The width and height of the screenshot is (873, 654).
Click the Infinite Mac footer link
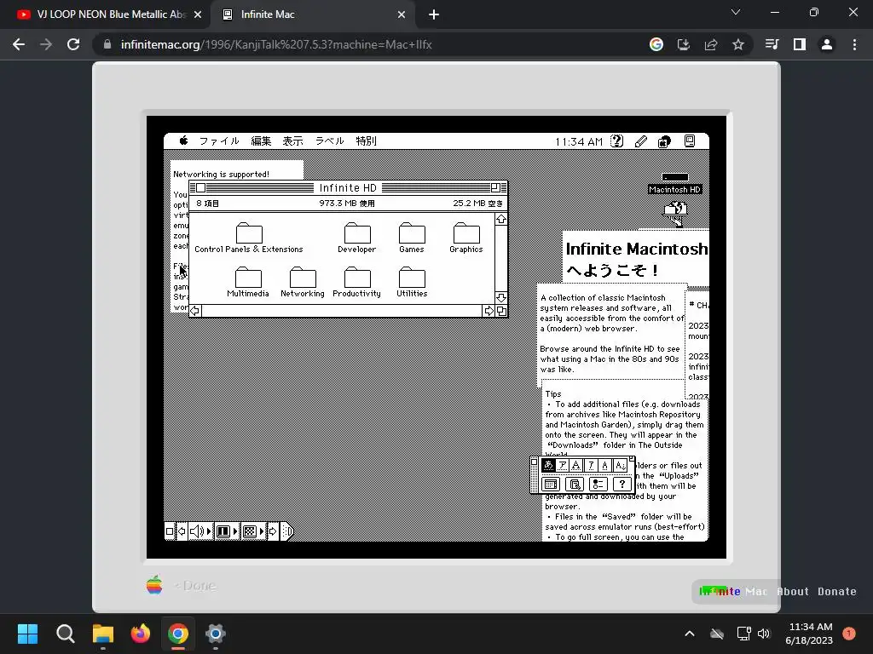pos(733,592)
